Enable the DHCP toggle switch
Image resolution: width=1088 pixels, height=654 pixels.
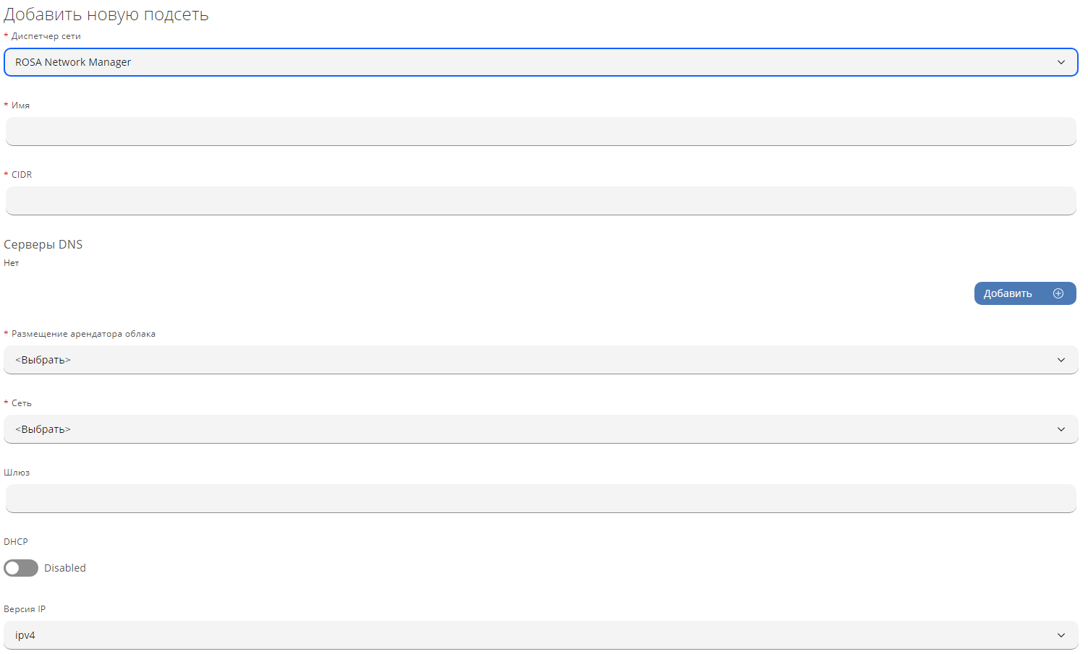(21, 568)
